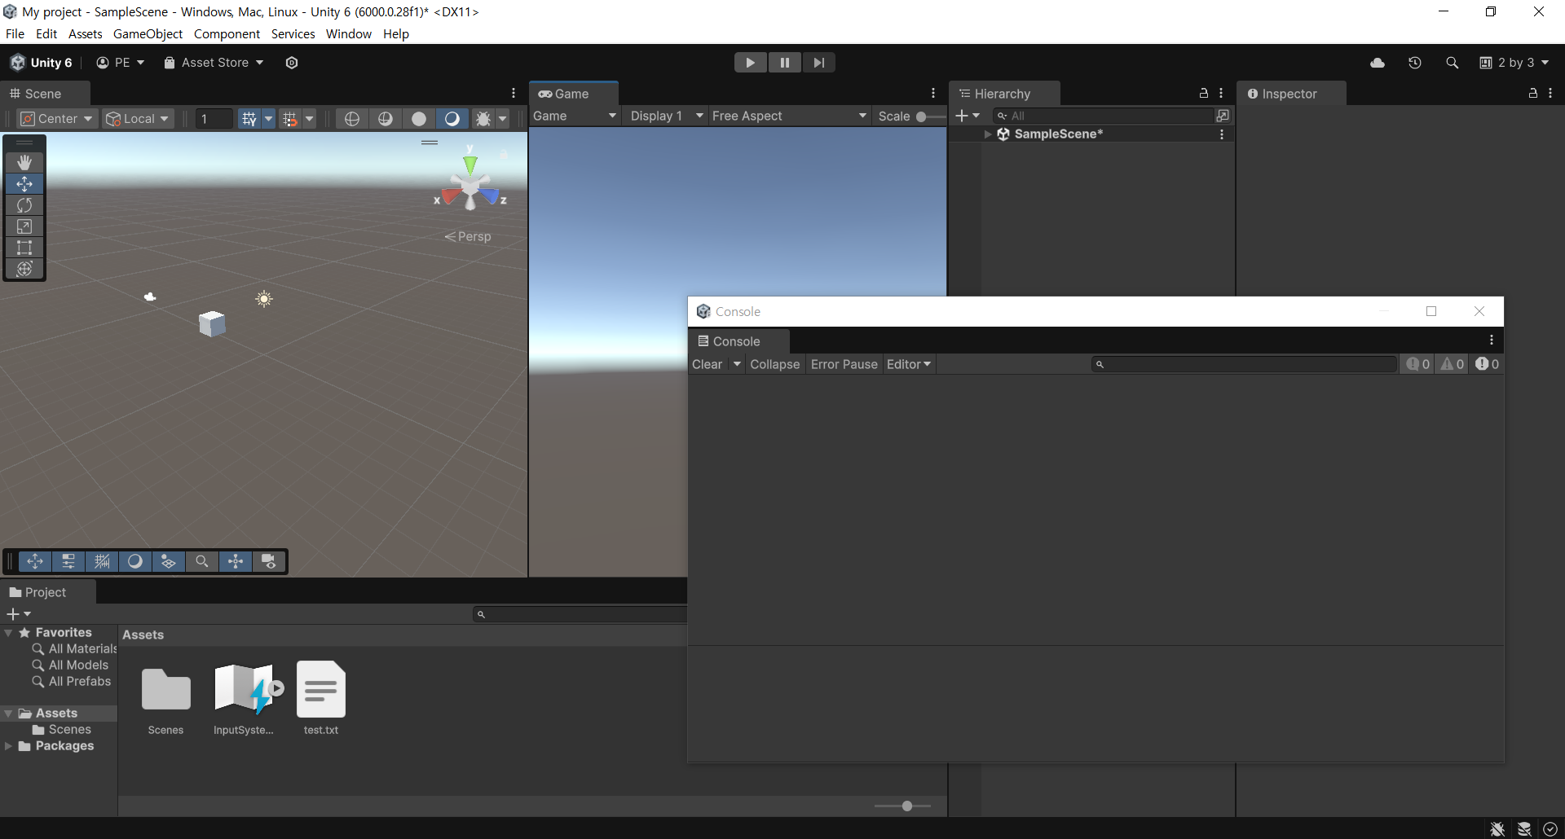This screenshot has height=839, width=1565.
Task: Toggle Persp projection label
Action: [468, 236]
